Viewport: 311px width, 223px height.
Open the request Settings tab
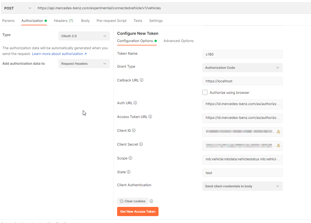coord(156,21)
